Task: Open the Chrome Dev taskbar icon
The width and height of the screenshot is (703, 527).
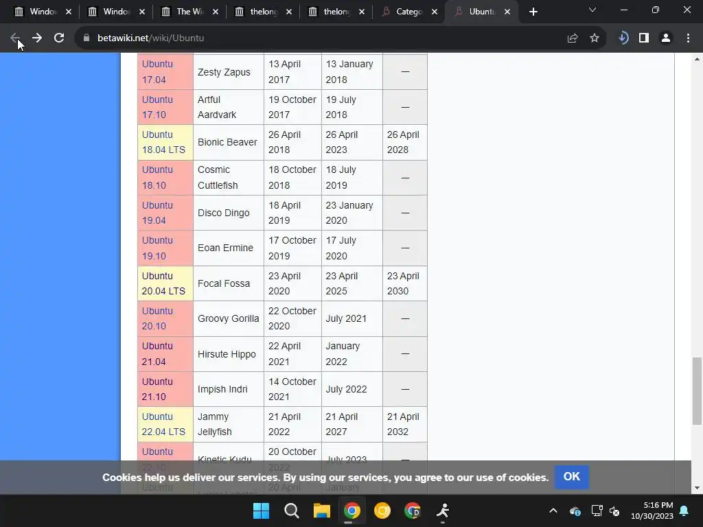Action: click(x=413, y=511)
